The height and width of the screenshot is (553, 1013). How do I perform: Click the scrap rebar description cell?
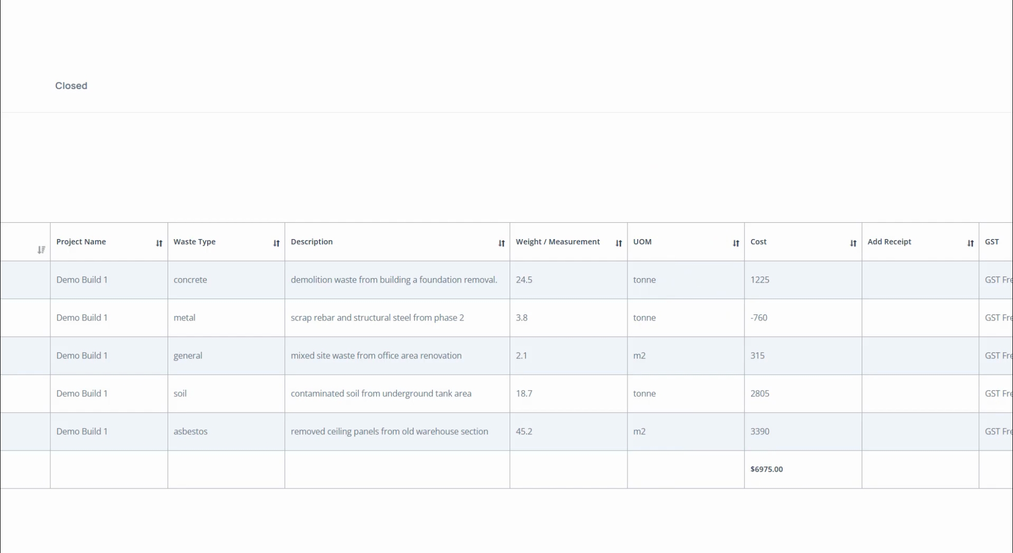[377, 317]
